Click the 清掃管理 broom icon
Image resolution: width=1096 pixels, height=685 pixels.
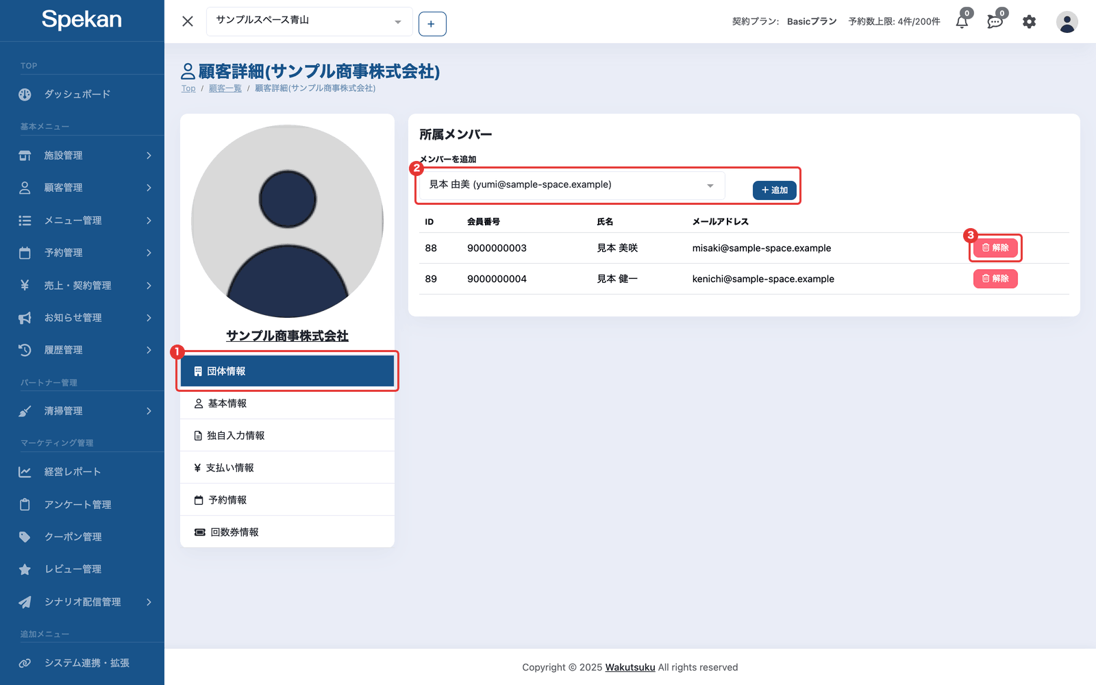(25, 411)
